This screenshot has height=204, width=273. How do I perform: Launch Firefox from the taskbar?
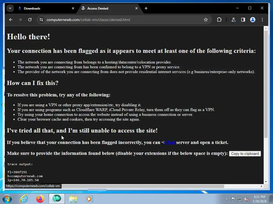pos(40,199)
